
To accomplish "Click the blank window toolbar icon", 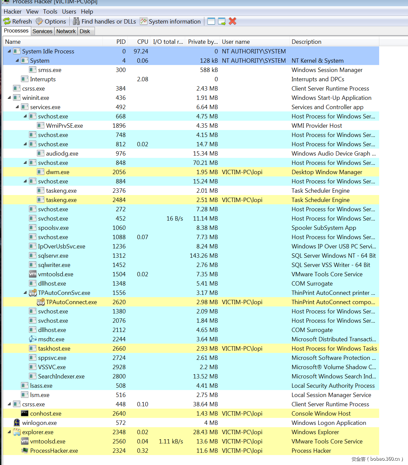I will coord(211,22).
